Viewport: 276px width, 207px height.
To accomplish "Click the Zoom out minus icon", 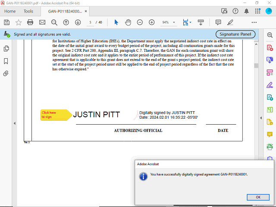I will [140, 22].
